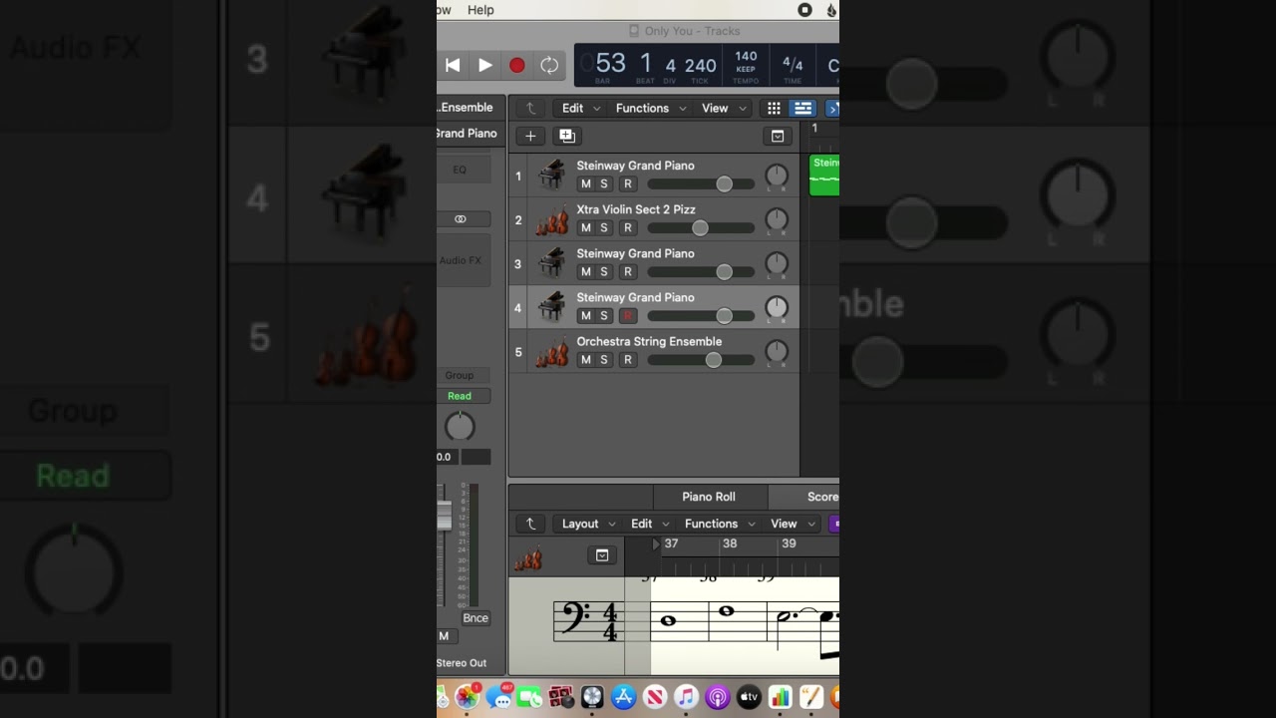Solo the Xtra Violin Sect 2 Pizz track
Image resolution: width=1276 pixels, height=718 pixels.
[x=603, y=228]
